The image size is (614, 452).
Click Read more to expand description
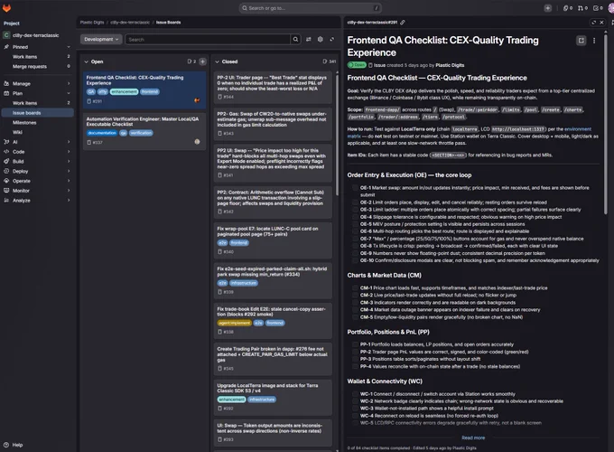click(x=473, y=438)
